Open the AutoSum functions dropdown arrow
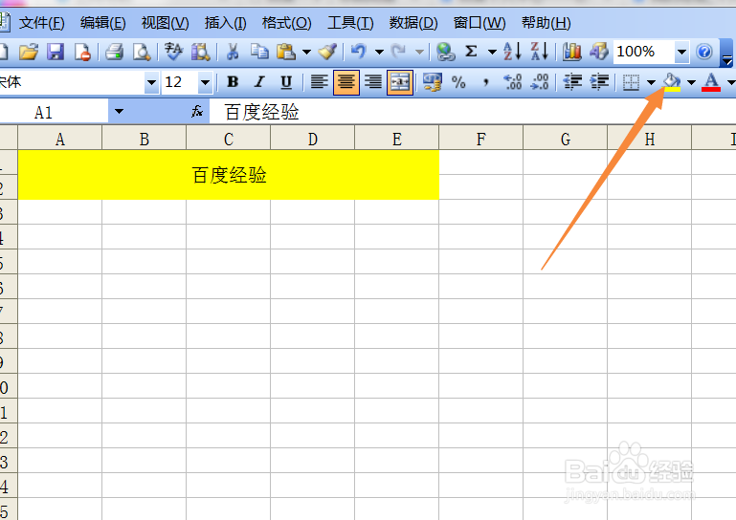This screenshot has width=736, height=520. click(492, 52)
